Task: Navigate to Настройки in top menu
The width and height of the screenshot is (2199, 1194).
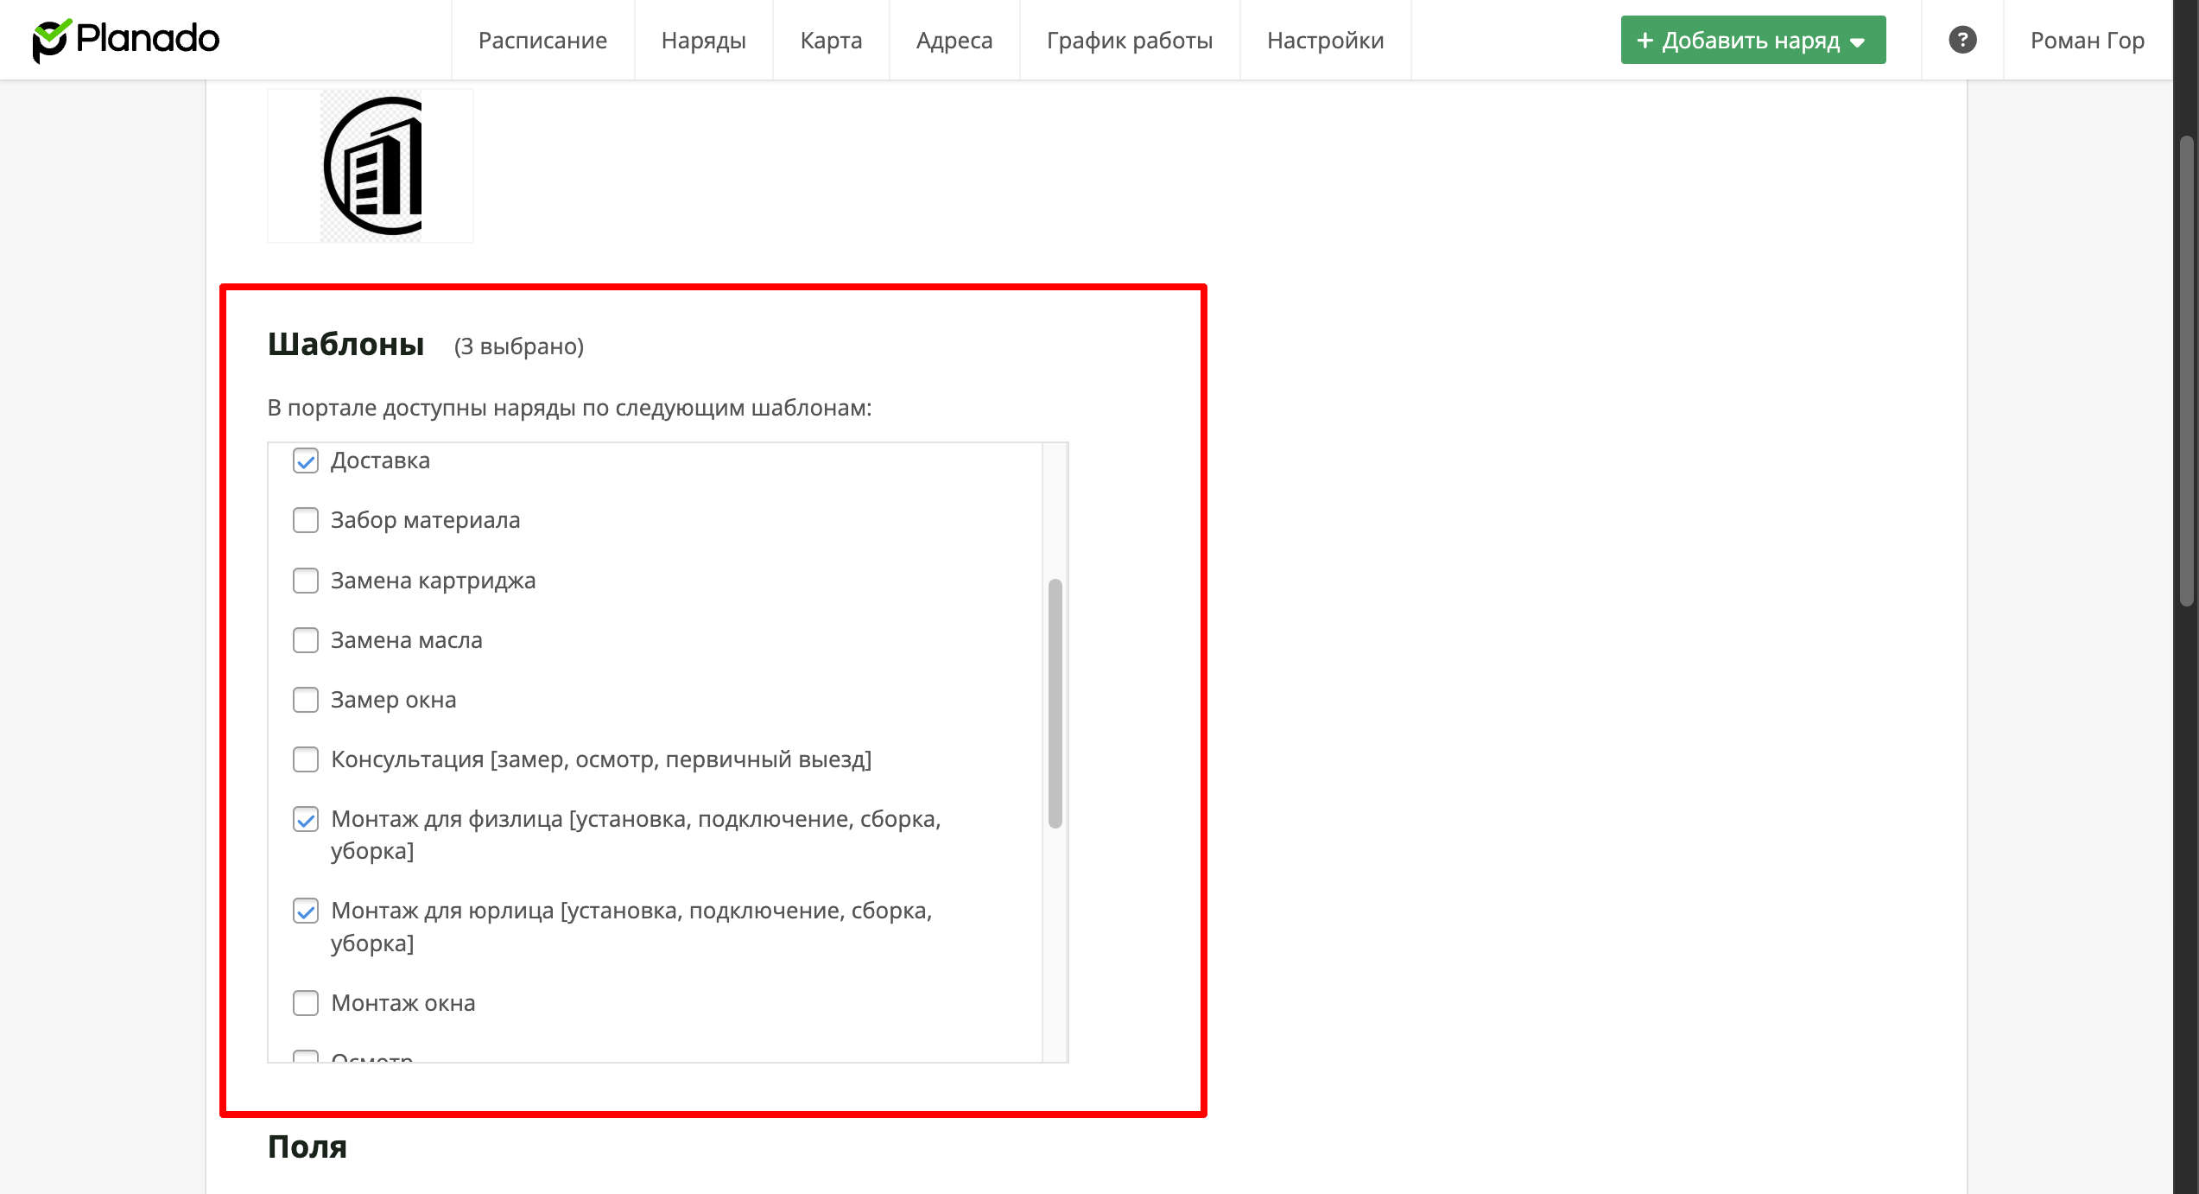Action: pos(1325,41)
